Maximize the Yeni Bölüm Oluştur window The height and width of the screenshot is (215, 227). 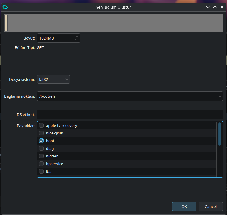(215, 7)
